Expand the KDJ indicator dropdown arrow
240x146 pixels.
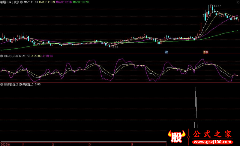2,56
